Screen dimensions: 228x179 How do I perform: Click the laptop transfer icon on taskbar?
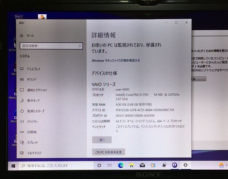(x=164, y=165)
